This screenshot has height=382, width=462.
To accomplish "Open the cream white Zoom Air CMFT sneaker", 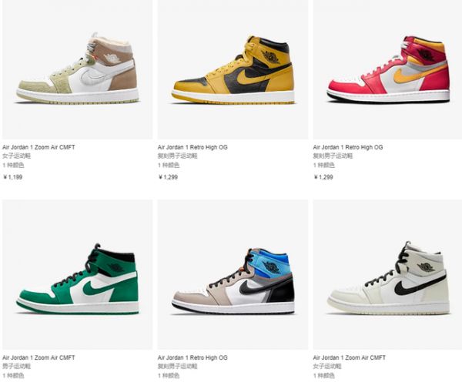I will click(x=387, y=274).
